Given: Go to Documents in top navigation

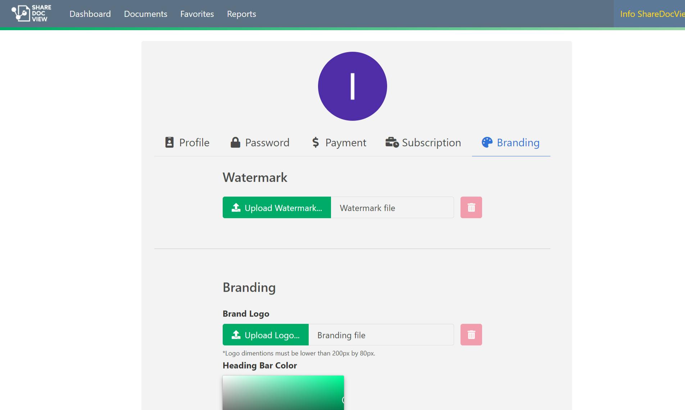Looking at the screenshot, I should pos(146,14).
